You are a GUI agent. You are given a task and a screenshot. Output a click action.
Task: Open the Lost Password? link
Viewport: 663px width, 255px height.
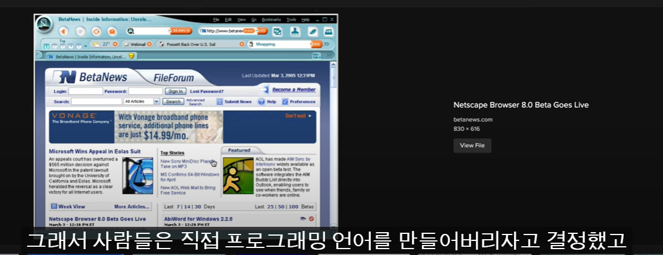[x=207, y=91]
